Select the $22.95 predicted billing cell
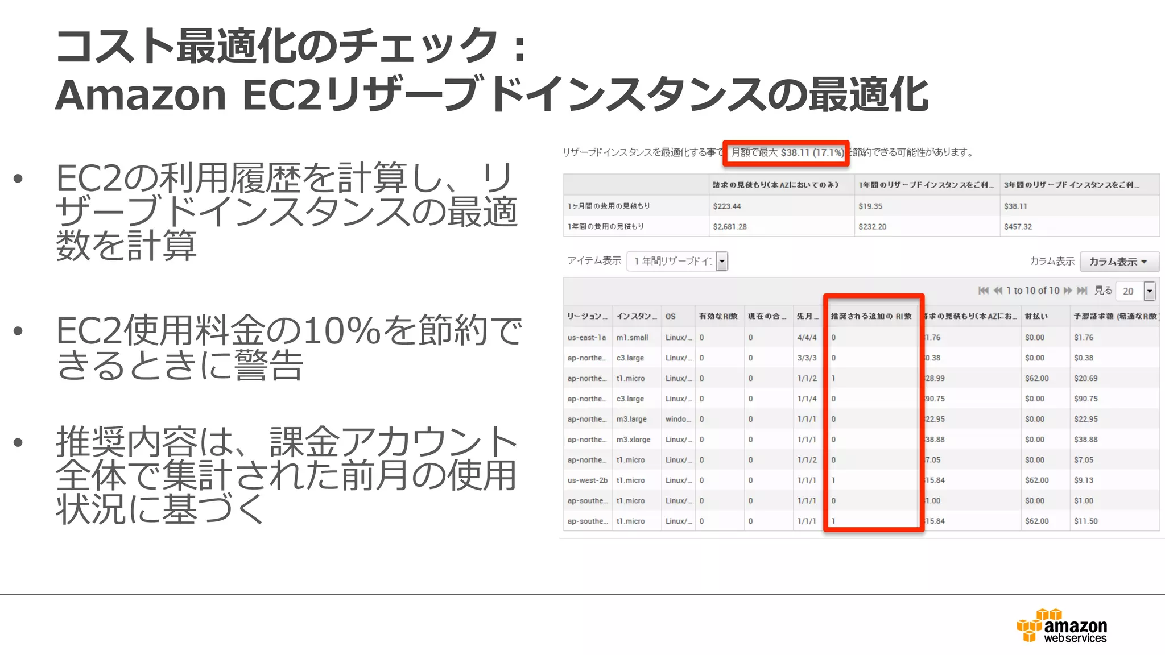1165x655 pixels. [1115, 420]
